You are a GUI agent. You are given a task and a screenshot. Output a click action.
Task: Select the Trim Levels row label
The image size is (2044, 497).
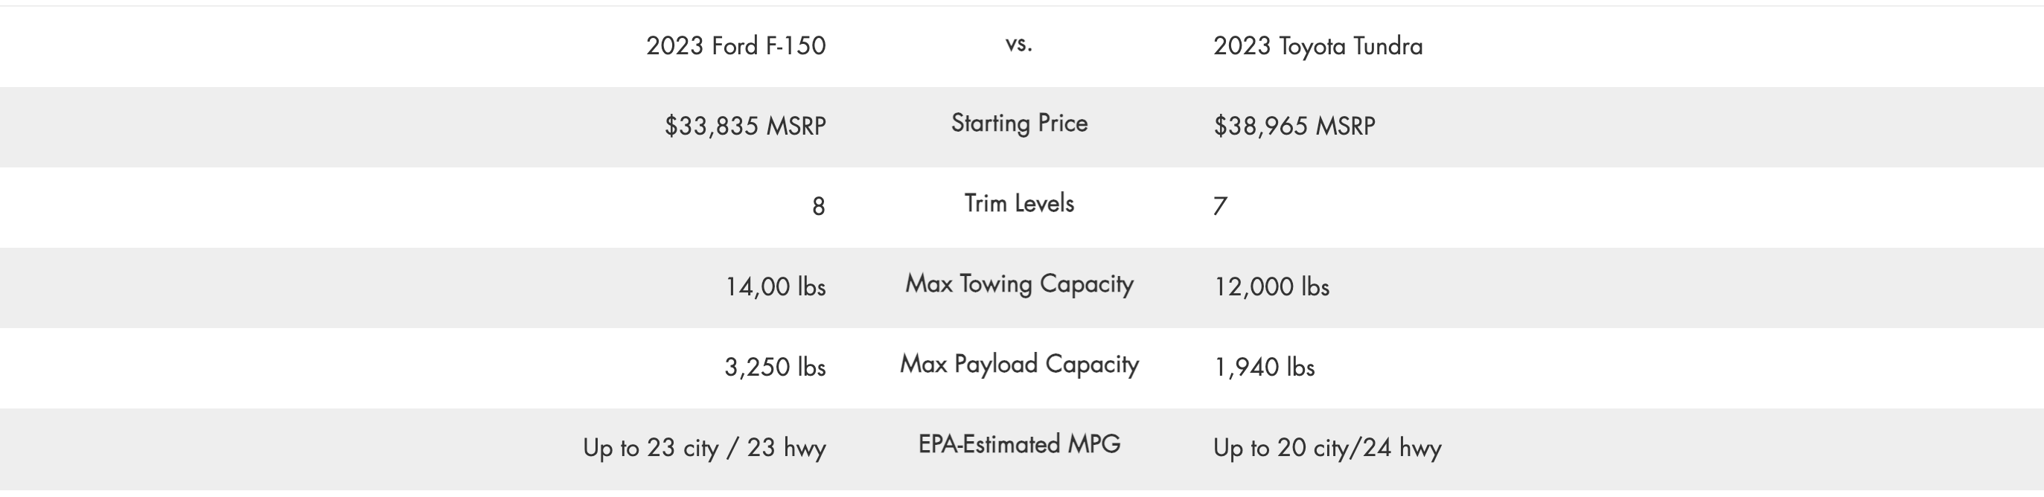[1019, 204]
